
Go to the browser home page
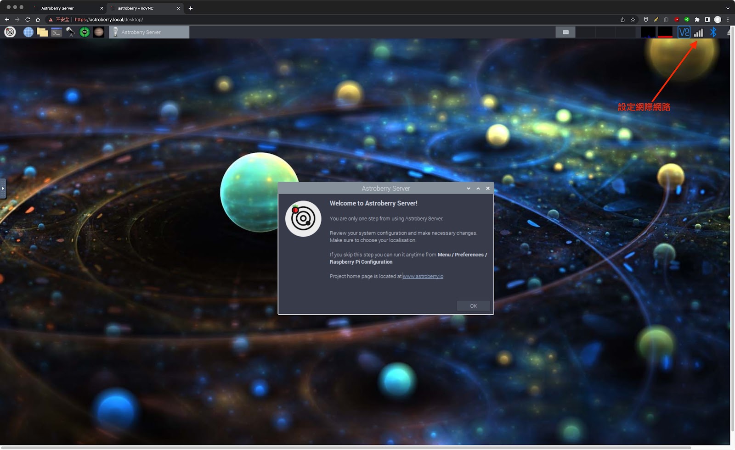(38, 20)
